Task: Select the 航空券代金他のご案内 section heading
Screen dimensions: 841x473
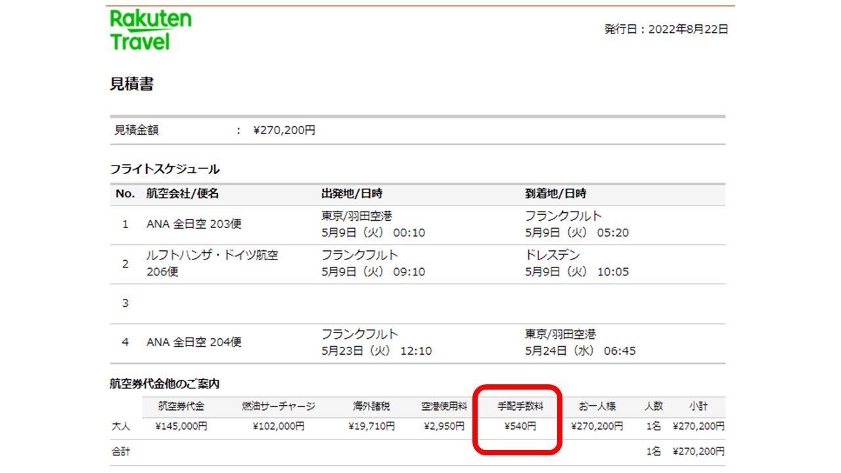Action: tap(164, 384)
